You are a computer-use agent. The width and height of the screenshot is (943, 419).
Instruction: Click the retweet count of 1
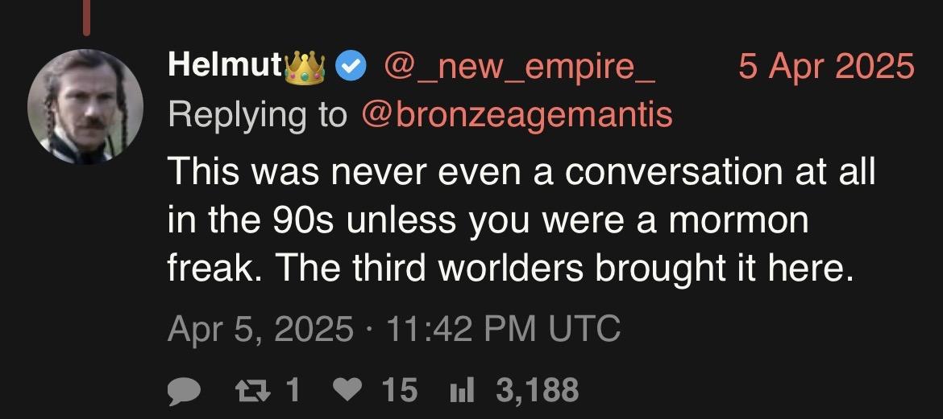click(x=293, y=391)
